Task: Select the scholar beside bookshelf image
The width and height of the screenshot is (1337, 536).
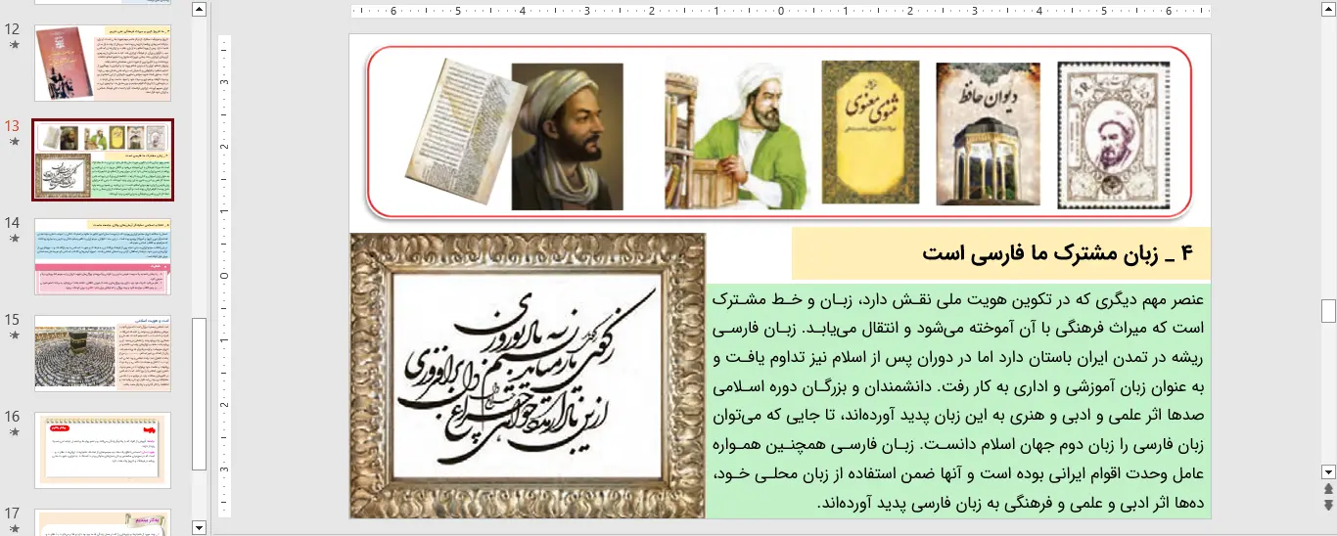Action: click(x=736, y=135)
